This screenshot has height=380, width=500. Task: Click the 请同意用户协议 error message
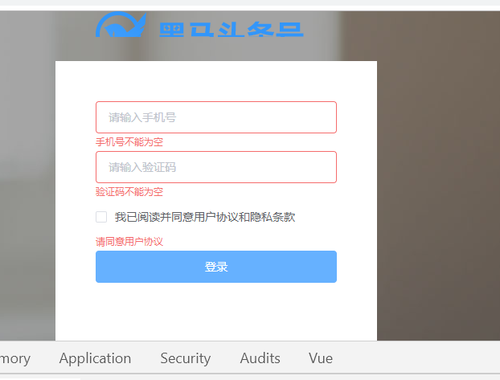129,241
